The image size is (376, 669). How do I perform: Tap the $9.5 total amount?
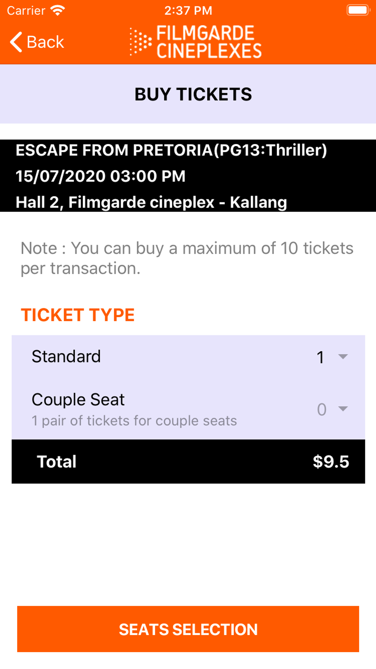331,461
